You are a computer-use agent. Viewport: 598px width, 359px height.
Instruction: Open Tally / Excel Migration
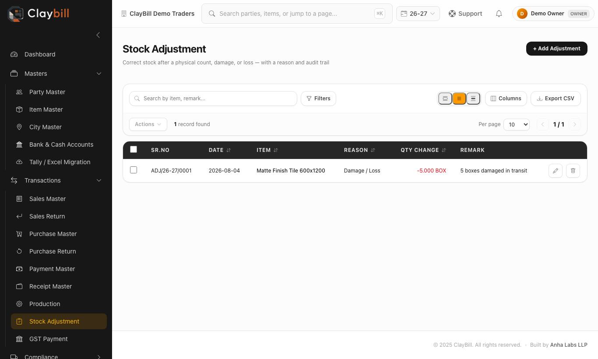click(59, 162)
